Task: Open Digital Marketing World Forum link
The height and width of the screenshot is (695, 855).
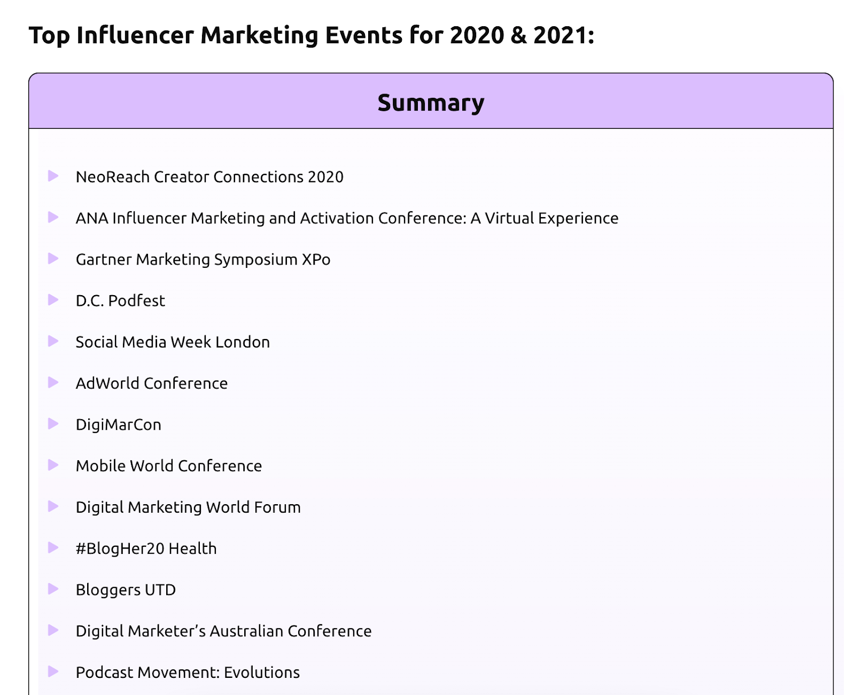Action: (x=188, y=507)
